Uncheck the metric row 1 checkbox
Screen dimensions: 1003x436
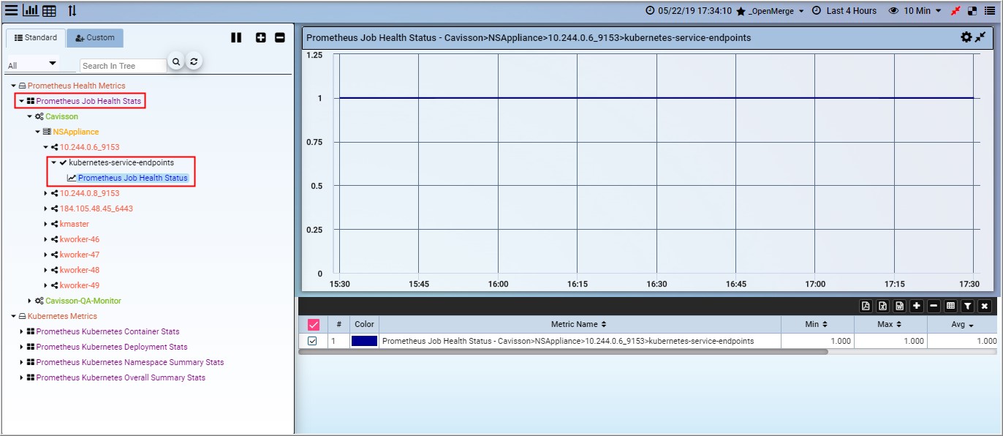coord(312,341)
